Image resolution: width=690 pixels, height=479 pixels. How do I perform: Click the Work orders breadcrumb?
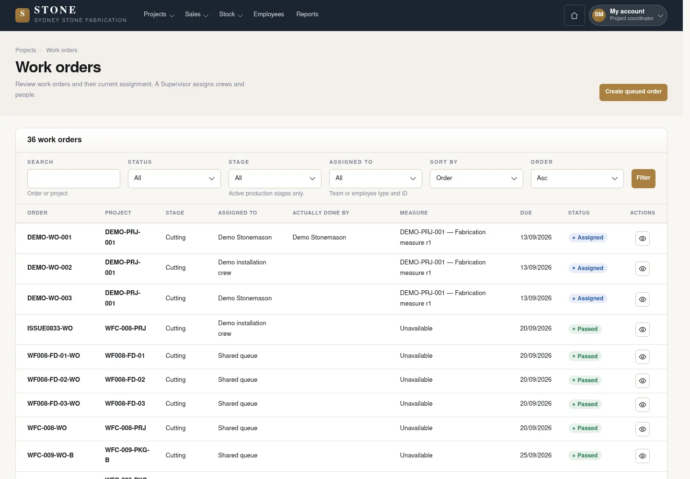click(x=61, y=50)
